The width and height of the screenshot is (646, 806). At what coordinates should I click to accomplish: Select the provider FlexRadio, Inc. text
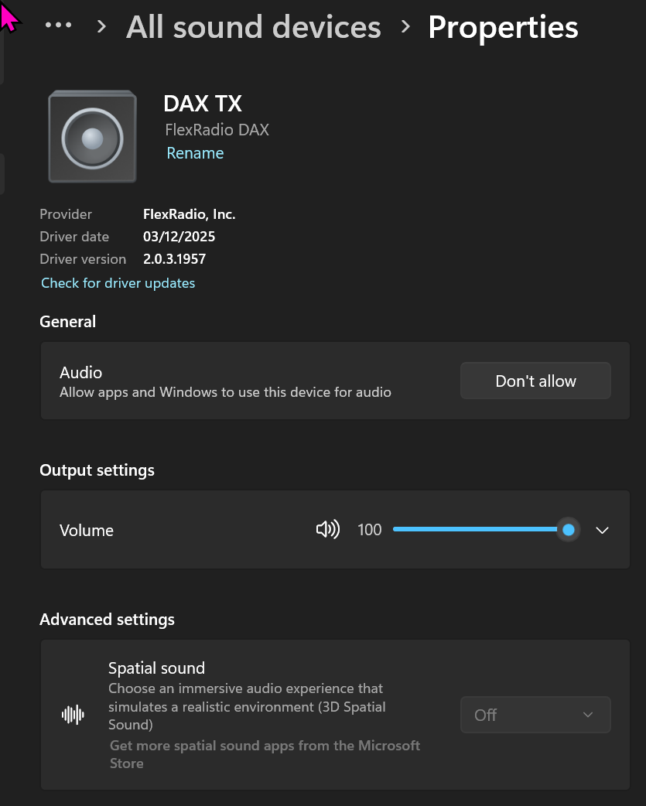(x=189, y=214)
